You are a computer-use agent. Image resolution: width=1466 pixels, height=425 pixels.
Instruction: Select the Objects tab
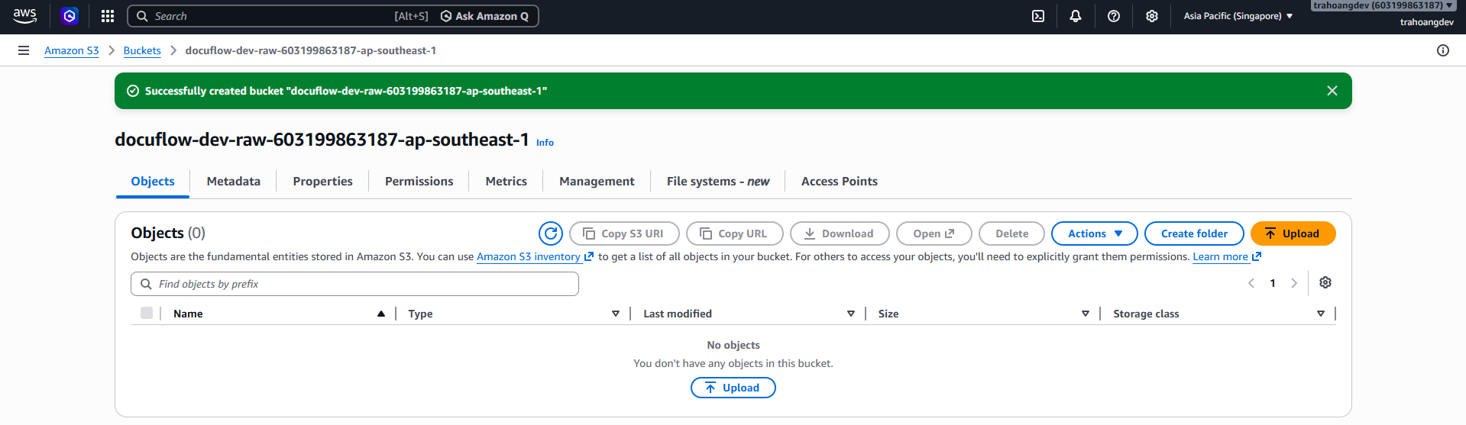click(153, 182)
